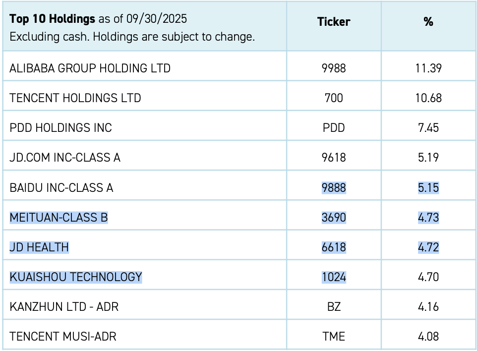Click the "Top 10 Holdings" header text

[x=52, y=19]
